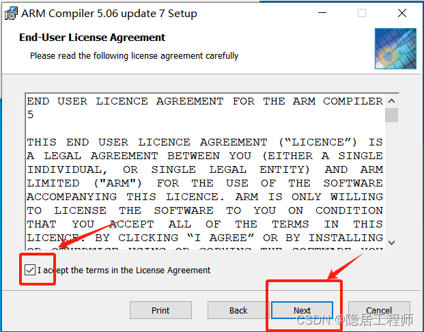Click the "I accept the terms in the License Agreement" label
Image resolution: width=424 pixels, height=332 pixels.
[x=124, y=270]
